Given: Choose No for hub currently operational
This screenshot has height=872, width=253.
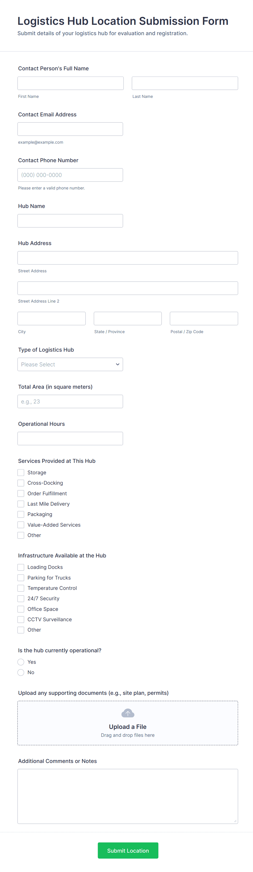Looking at the screenshot, I should coord(21,672).
